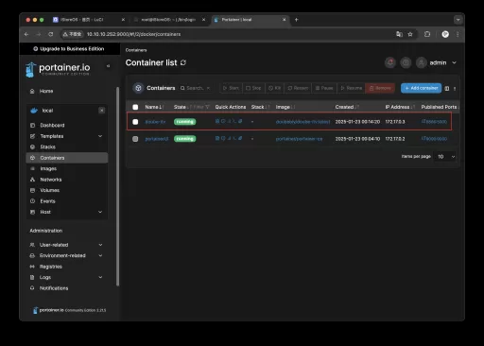This screenshot has width=484, height=346.
Task: Click the portainer.io logo
Action: (x=58, y=69)
